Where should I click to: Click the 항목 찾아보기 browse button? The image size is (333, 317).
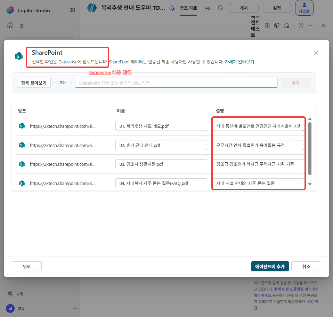tap(34, 83)
